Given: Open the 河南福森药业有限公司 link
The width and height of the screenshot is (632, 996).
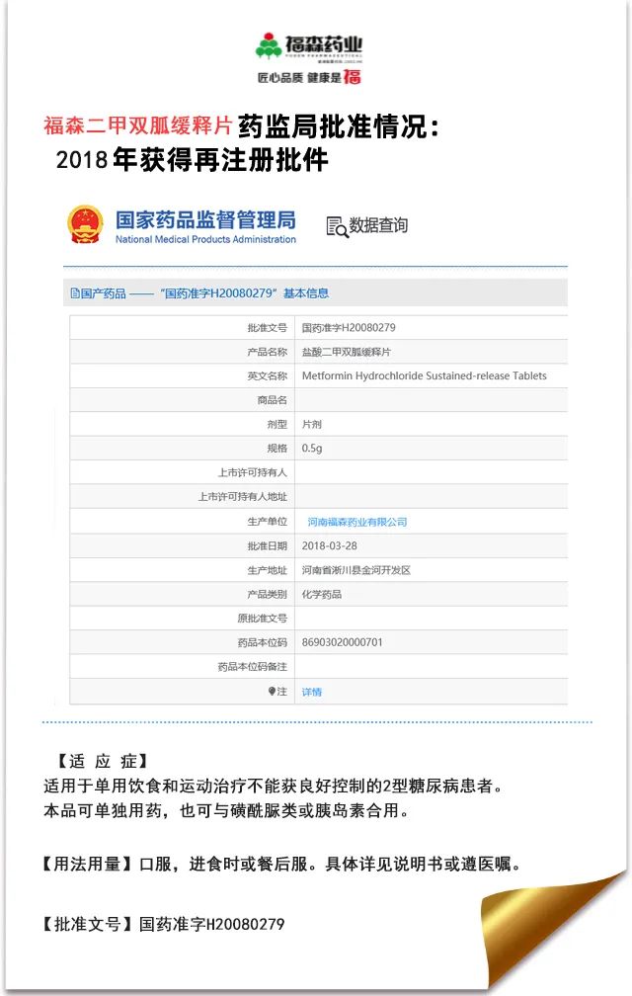Looking at the screenshot, I should pos(357,522).
